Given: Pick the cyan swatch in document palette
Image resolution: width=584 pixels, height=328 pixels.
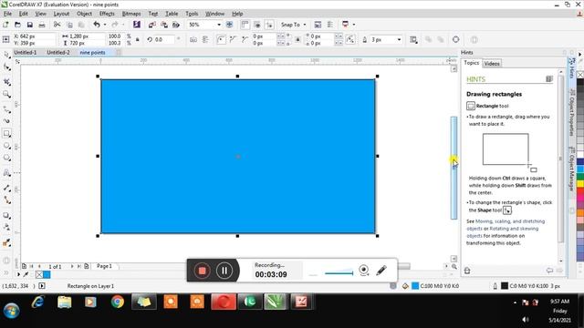Looking at the screenshot, I should [x=47, y=275].
